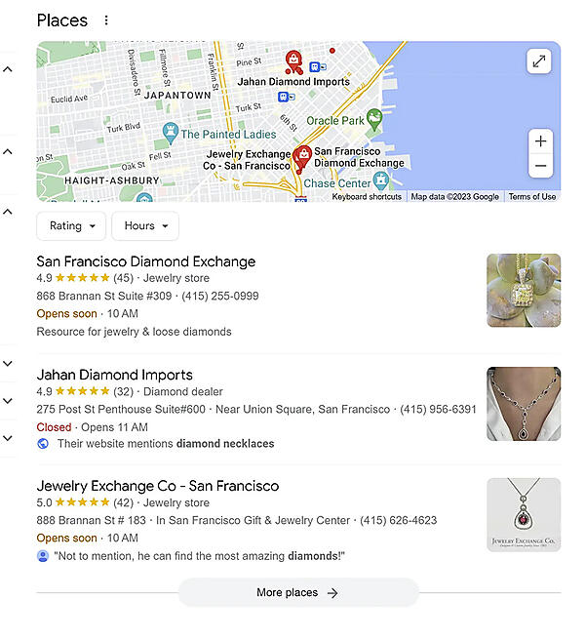View the Jewelry Exchange Co logo thumbnail
This screenshot has height=640, width=585.
pos(524,515)
